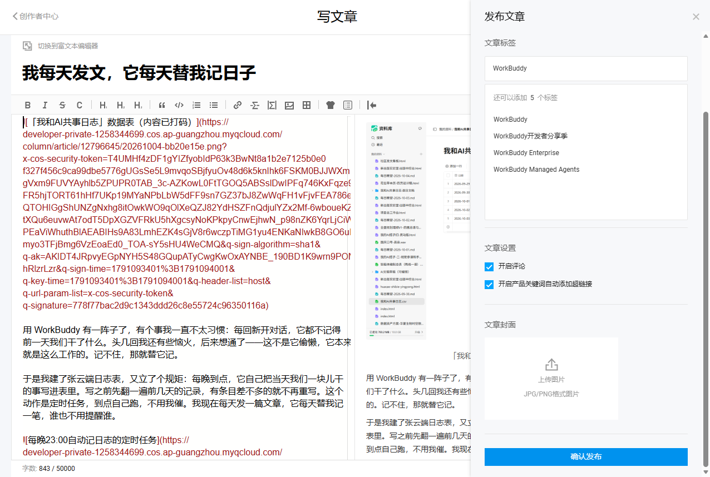Insert a level 1 heading

click(103, 105)
